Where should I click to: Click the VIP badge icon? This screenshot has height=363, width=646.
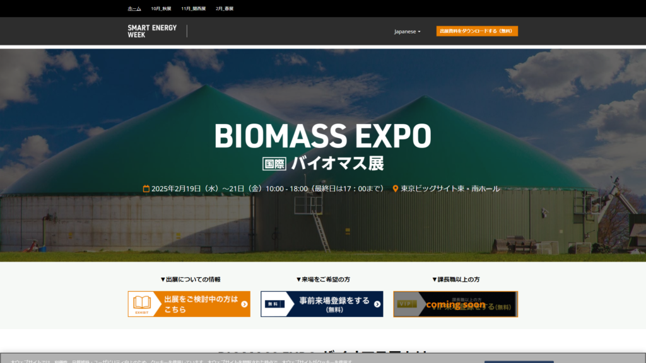[x=406, y=304]
